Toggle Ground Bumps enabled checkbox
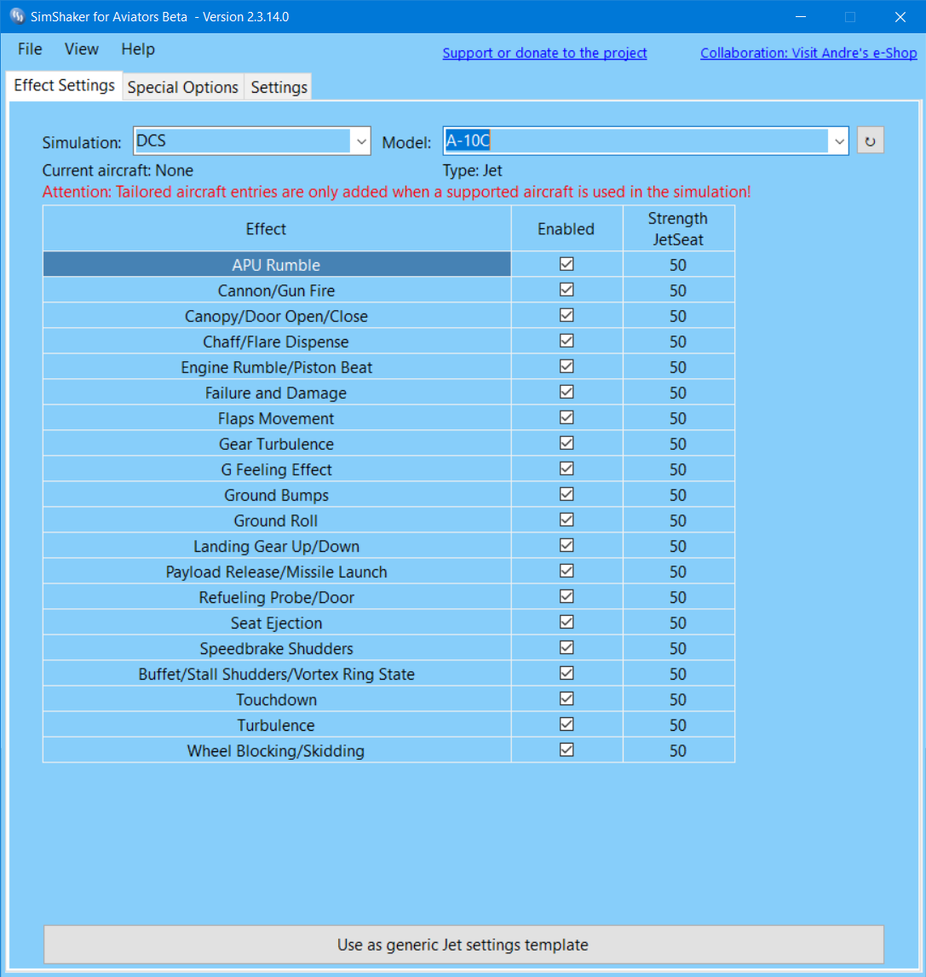926x977 pixels. 567,494
